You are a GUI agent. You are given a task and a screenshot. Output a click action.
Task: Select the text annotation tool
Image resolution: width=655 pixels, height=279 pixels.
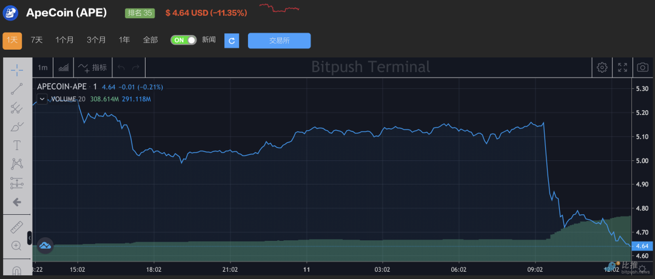[x=17, y=145]
